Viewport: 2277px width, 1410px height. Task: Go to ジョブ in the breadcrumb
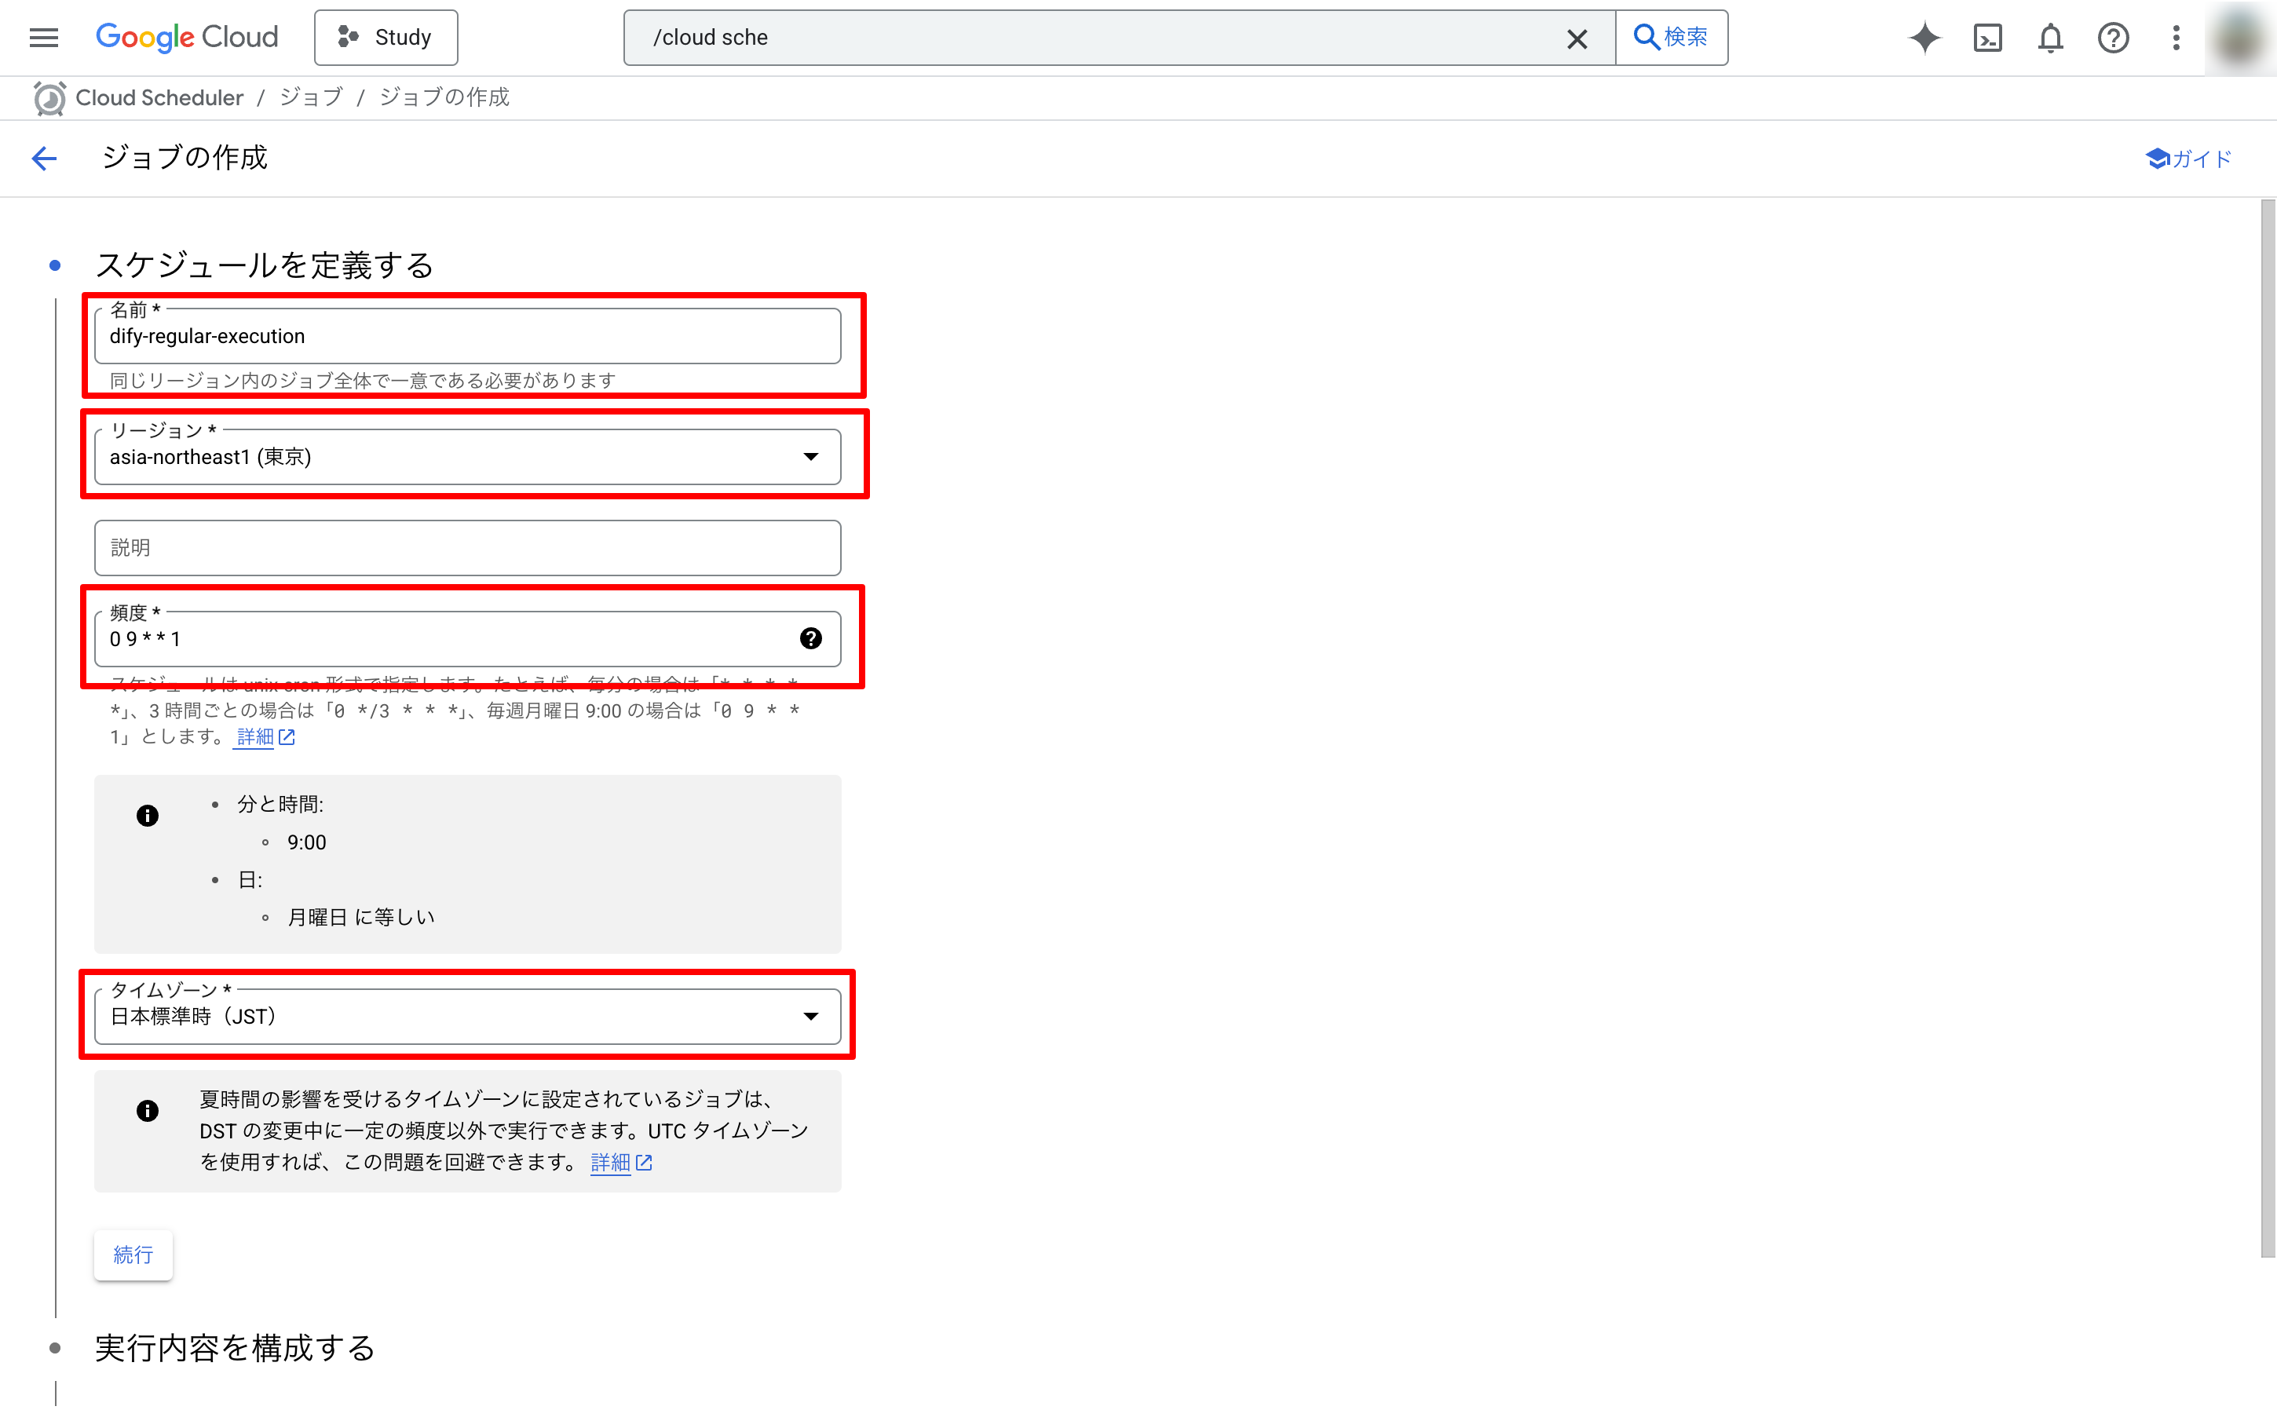pyautogui.click(x=312, y=97)
